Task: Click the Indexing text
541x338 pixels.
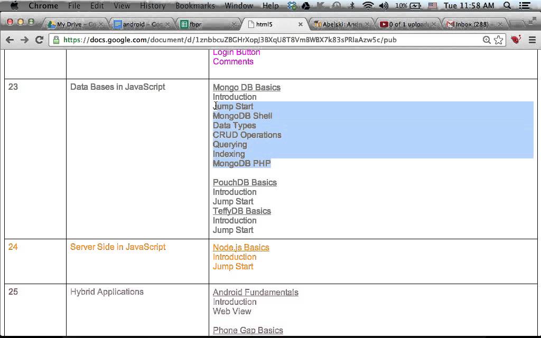Action: (229, 154)
